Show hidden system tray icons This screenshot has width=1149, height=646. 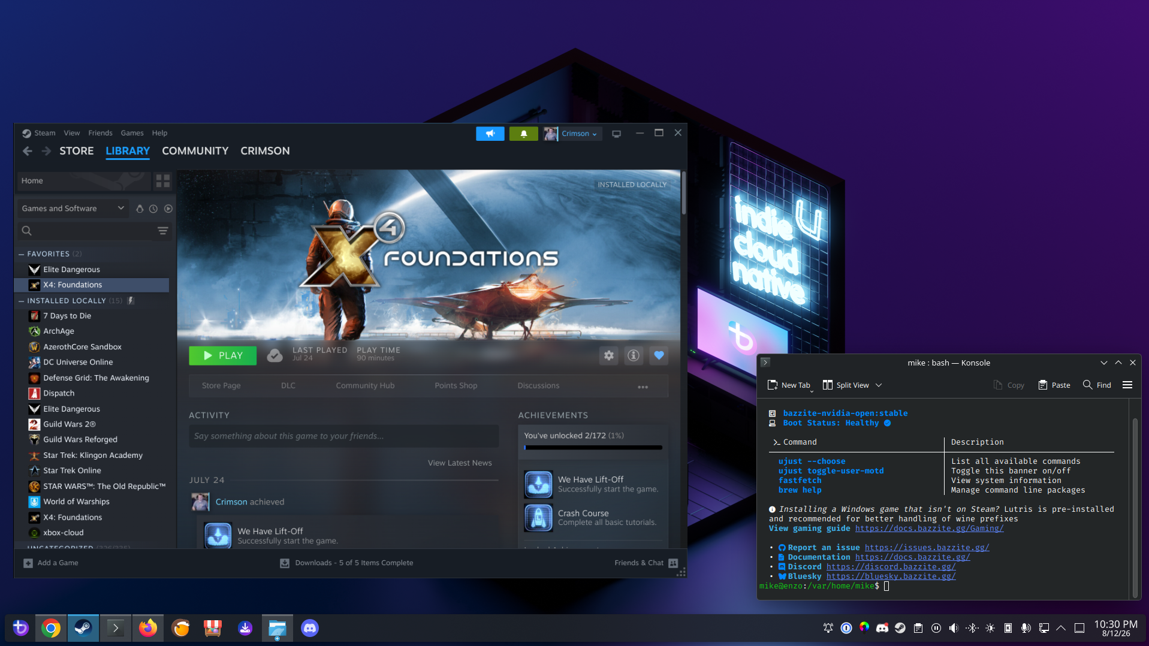[1061, 628]
